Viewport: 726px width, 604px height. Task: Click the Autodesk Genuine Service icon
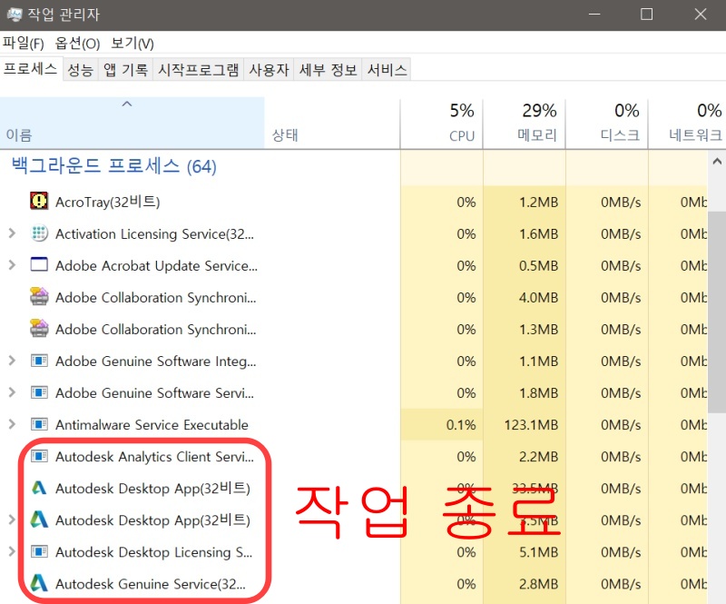pyautogui.click(x=37, y=584)
